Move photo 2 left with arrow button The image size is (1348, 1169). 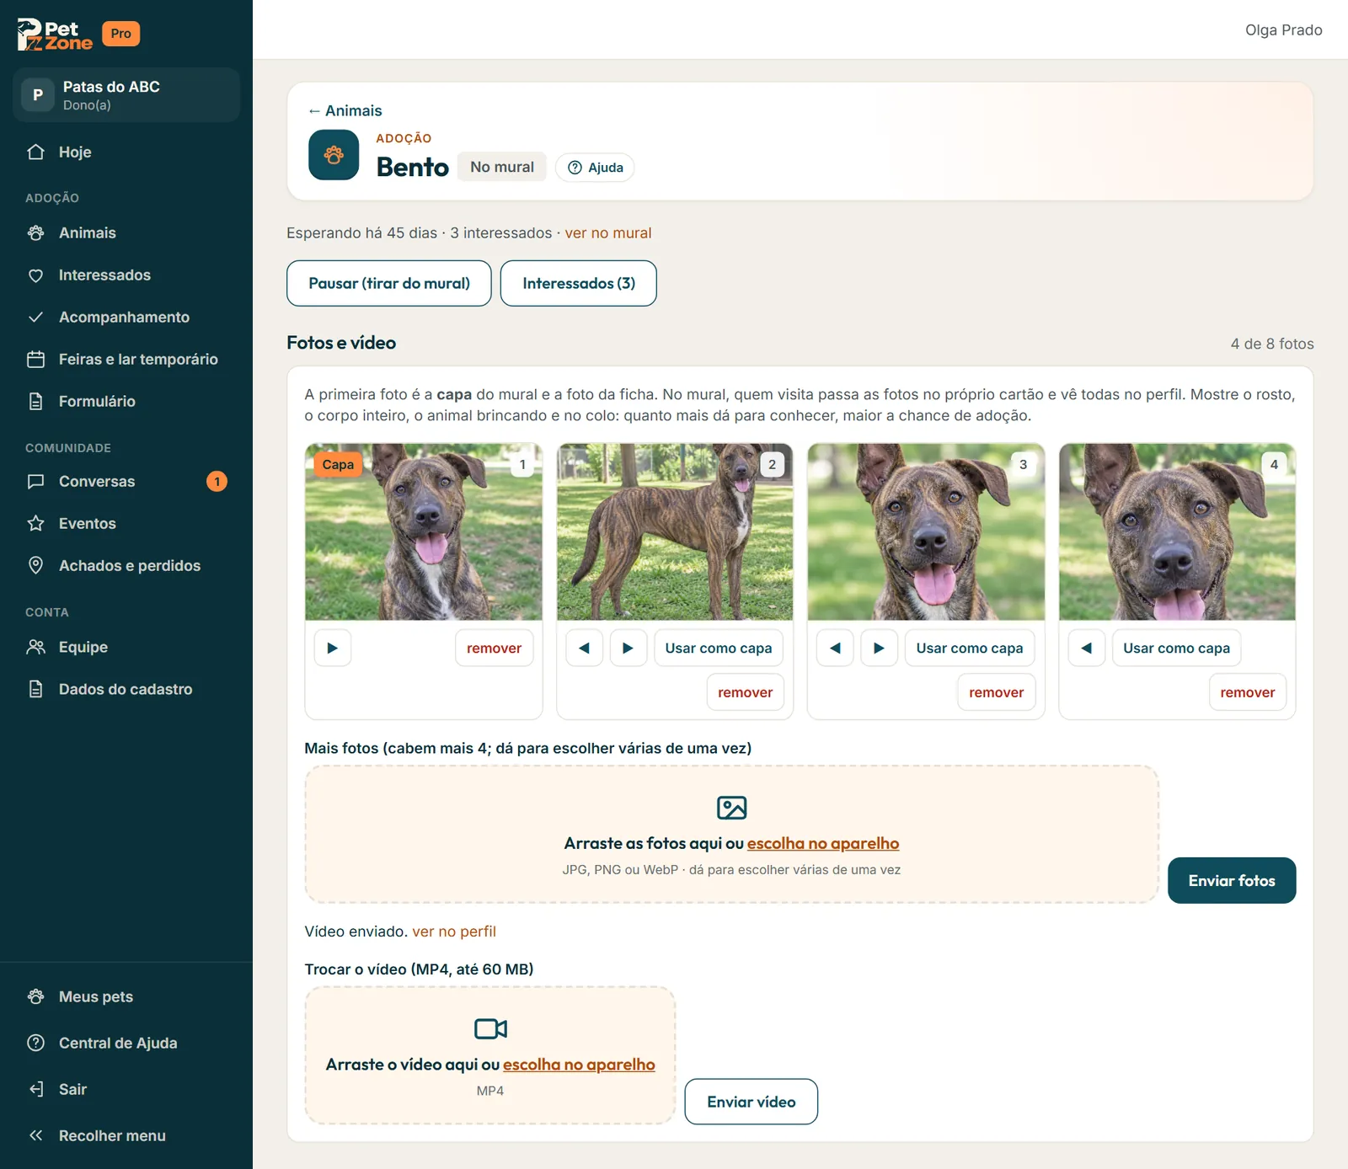pyautogui.click(x=584, y=648)
